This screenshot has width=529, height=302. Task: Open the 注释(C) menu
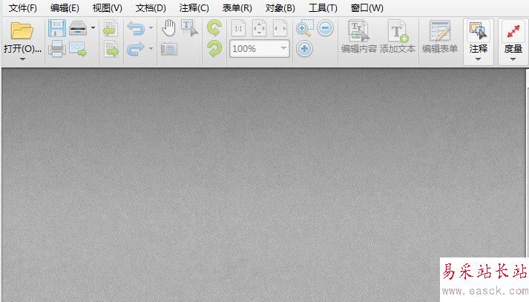tap(194, 7)
